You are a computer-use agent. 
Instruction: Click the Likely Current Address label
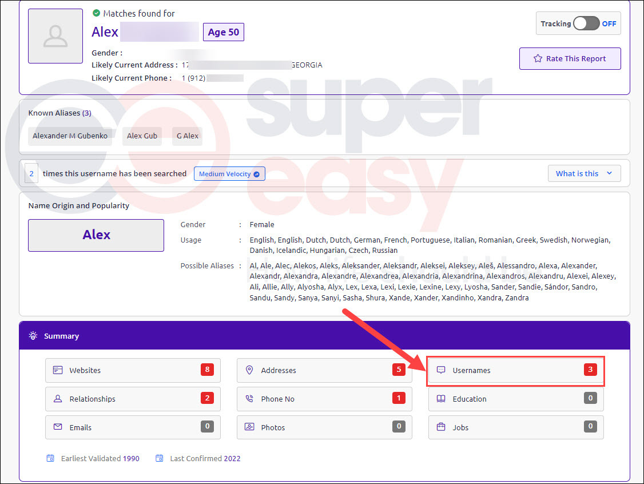pos(135,65)
